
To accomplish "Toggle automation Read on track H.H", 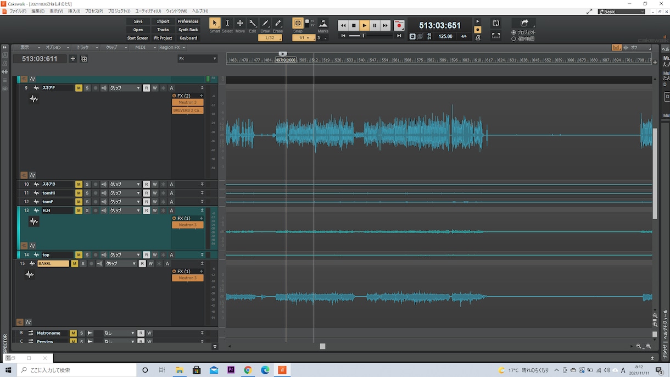I will pos(147,210).
